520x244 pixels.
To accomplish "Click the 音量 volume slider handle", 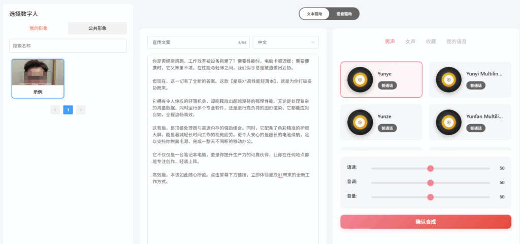I will 431,197.
